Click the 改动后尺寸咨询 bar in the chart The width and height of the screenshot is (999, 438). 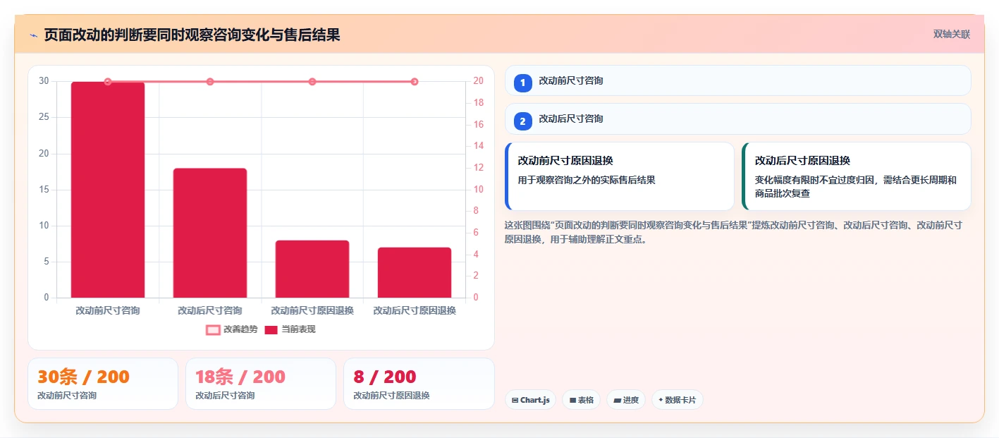[x=210, y=233]
